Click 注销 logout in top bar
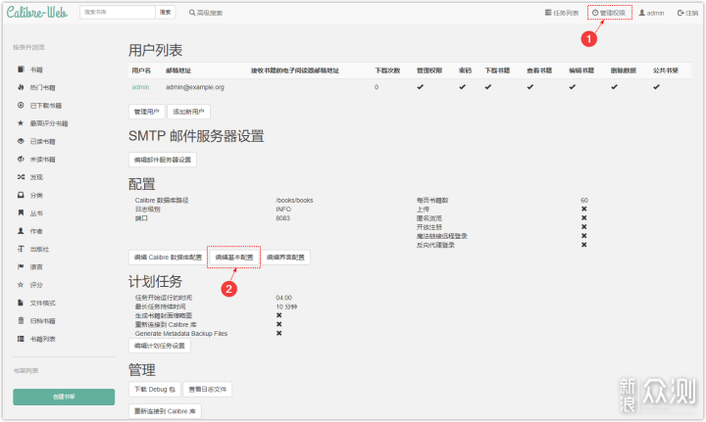Viewport: 706px width, 422px height. [687, 13]
